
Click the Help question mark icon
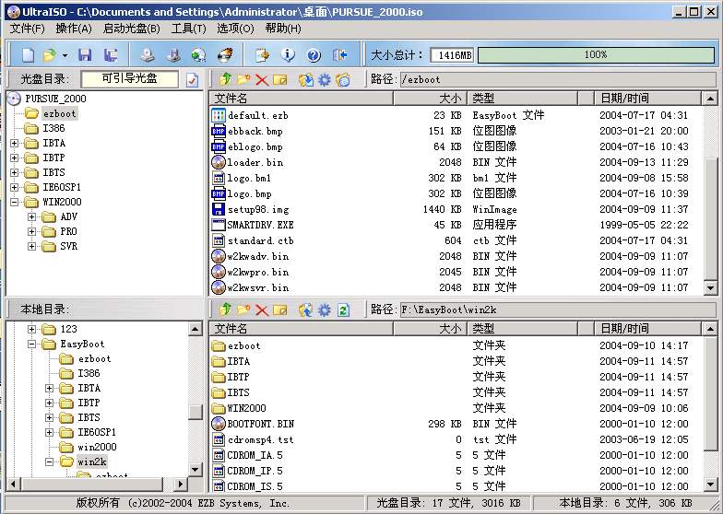(314, 55)
